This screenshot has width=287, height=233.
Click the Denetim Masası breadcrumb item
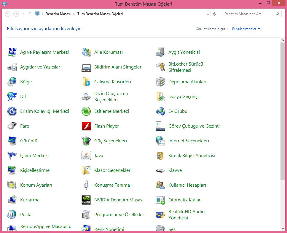[x=58, y=14]
